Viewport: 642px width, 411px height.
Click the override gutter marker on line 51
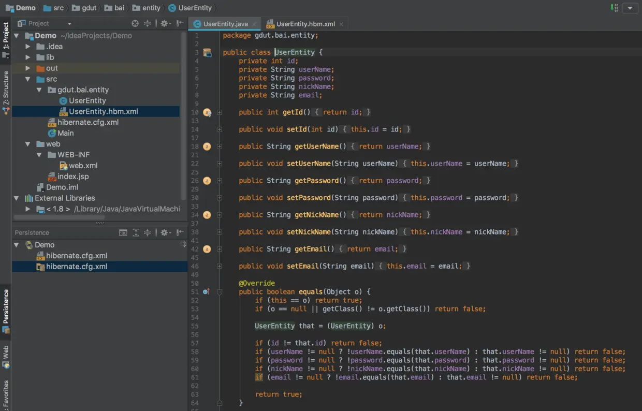click(x=206, y=292)
